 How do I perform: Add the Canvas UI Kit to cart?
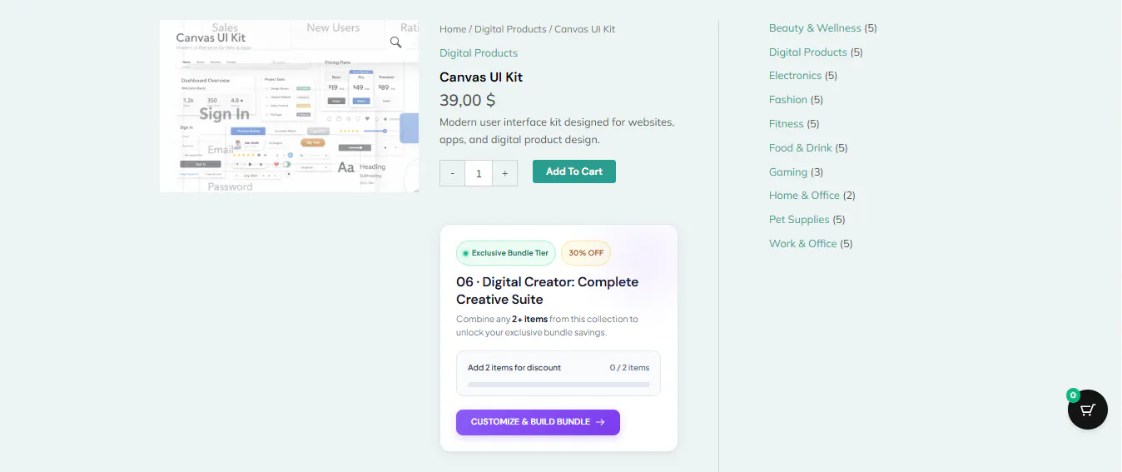(x=574, y=171)
